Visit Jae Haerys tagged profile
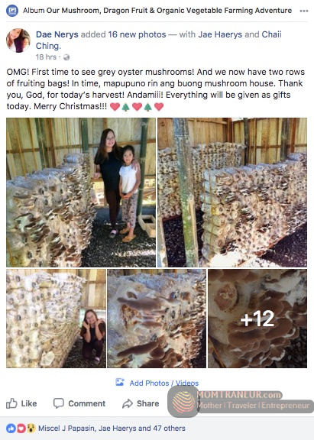The width and height of the screenshot is (314, 440). (x=220, y=34)
